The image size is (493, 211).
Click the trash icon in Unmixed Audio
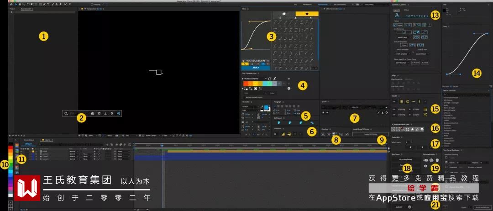pos(437,160)
